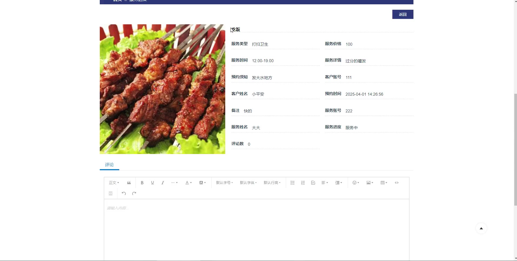The image size is (517, 261).
Task: Open the insert image menu
Action: [x=370, y=183]
